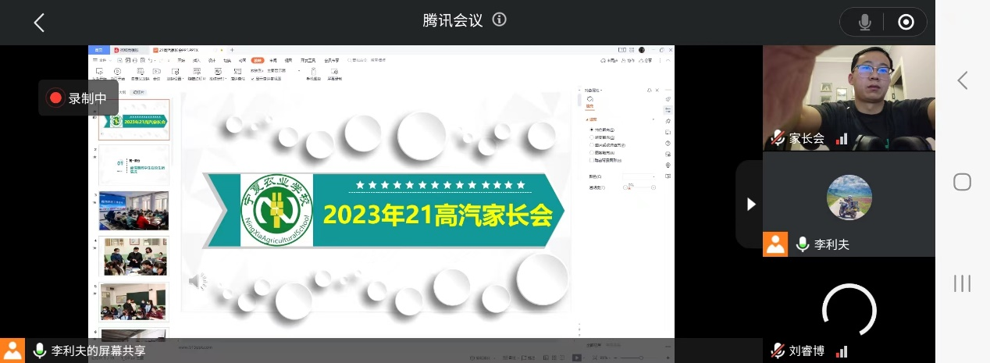Adjust the transparency slider in properties pane
Image resolution: width=990 pixels, height=363 pixels.
click(x=639, y=187)
